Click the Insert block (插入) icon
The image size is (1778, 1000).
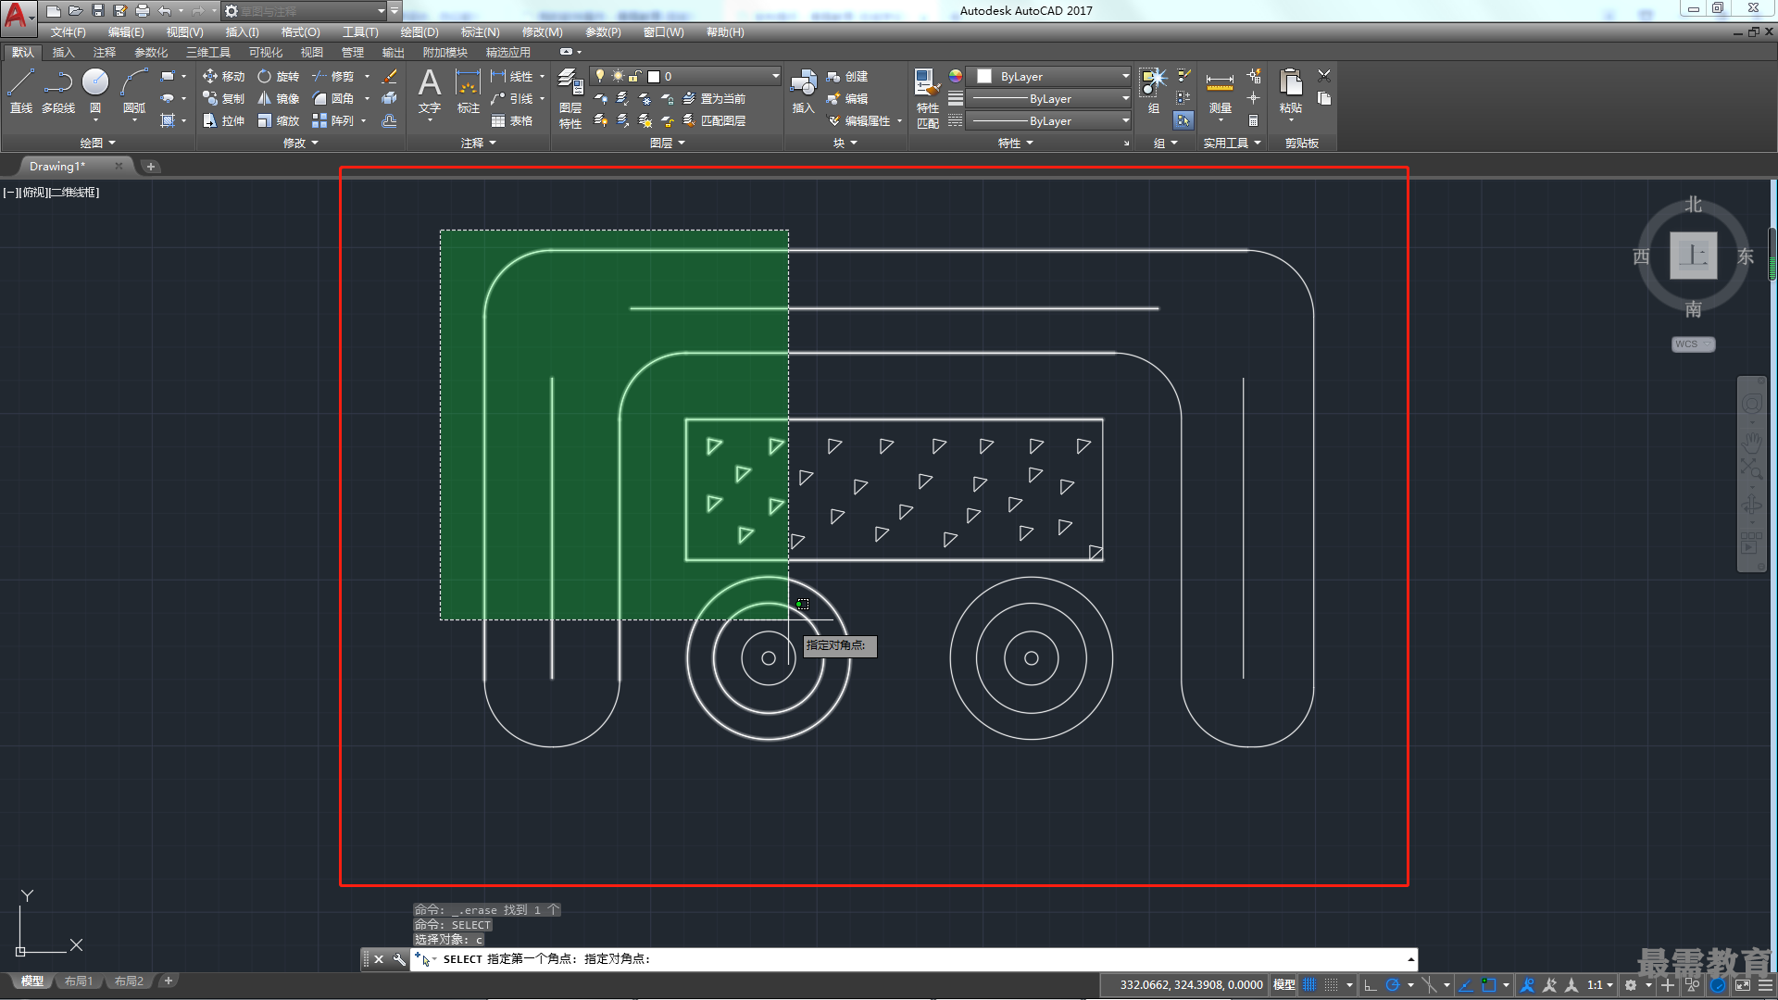click(x=803, y=91)
